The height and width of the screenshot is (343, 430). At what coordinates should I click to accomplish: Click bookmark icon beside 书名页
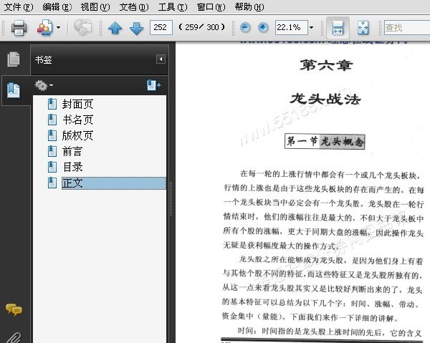tap(52, 120)
